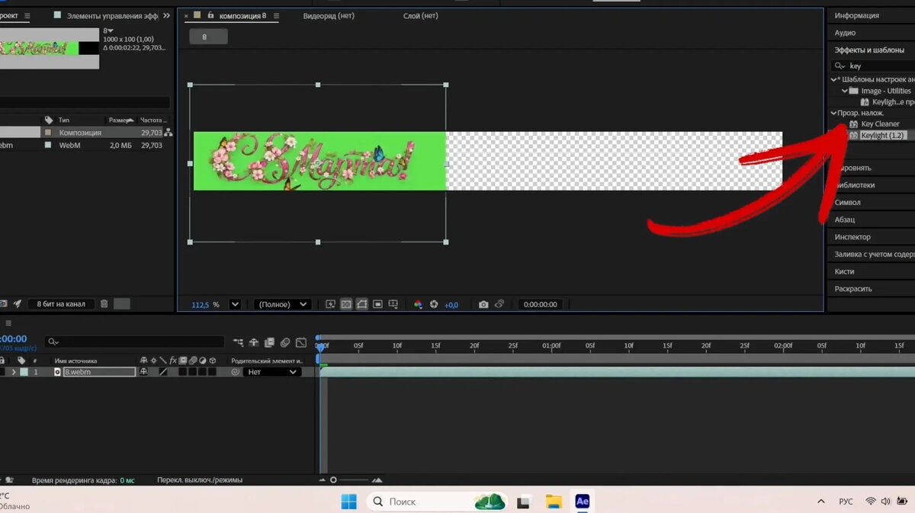
Task: Toggle the frame blending switch in timeline
Action: (269, 343)
